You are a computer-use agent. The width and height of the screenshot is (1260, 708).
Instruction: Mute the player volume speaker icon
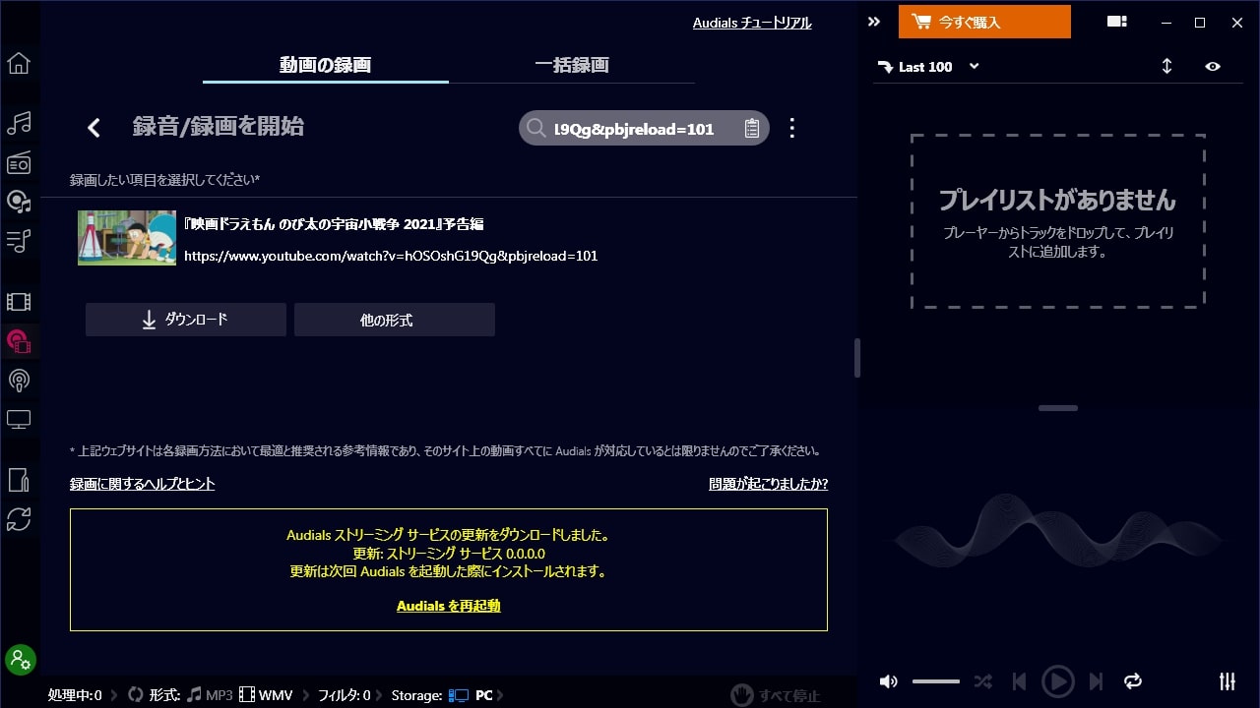click(888, 681)
